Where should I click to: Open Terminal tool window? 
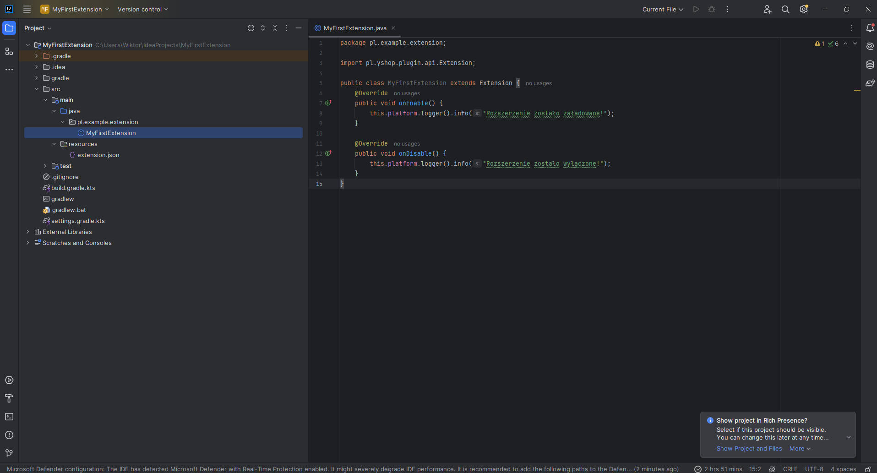9,417
